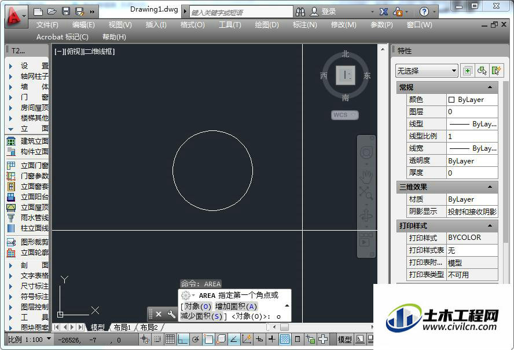Click the New drawing icon

(x=38, y=12)
